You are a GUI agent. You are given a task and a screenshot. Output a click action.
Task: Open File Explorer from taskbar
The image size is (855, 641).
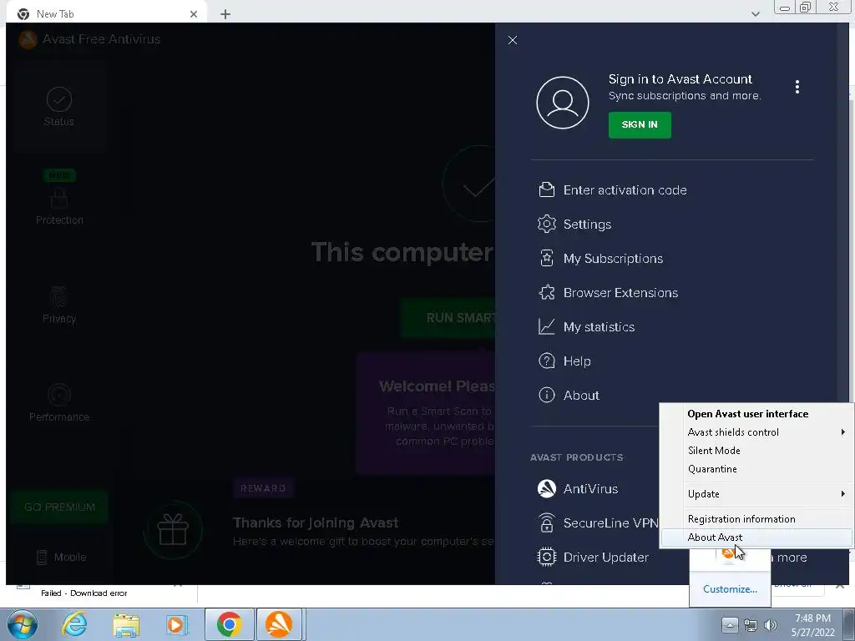pos(126,624)
